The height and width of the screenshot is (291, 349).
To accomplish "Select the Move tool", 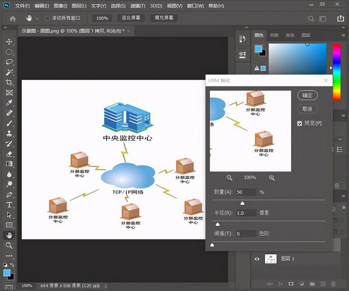I will (9, 42).
